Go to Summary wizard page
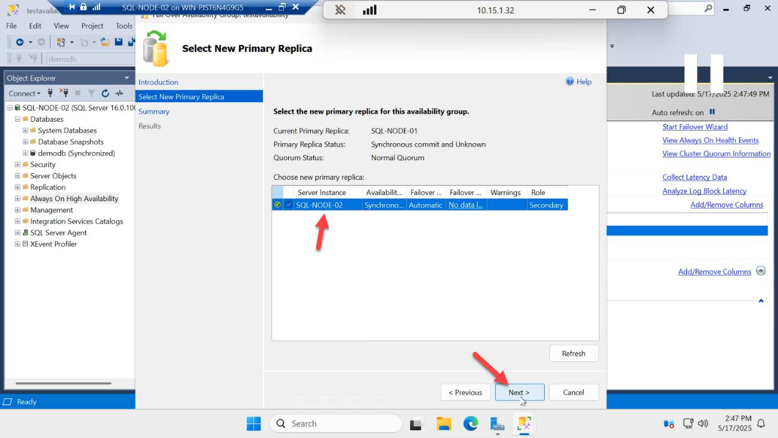Screen dimensions: 778x438 pyautogui.click(x=154, y=111)
